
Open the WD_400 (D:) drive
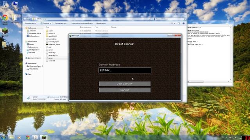pos(33,69)
